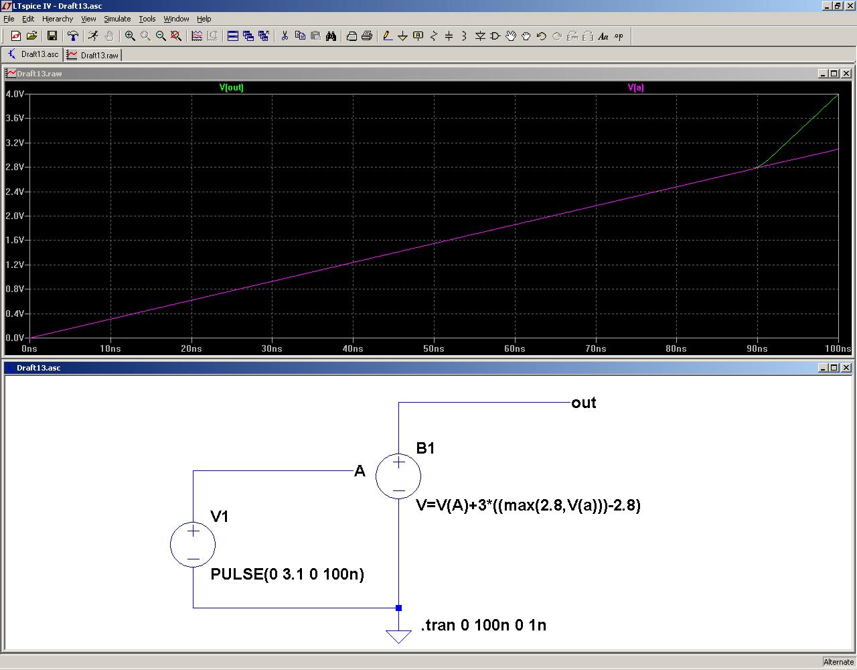Place a resistor component
The width and height of the screenshot is (857, 670).
coord(434,36)
